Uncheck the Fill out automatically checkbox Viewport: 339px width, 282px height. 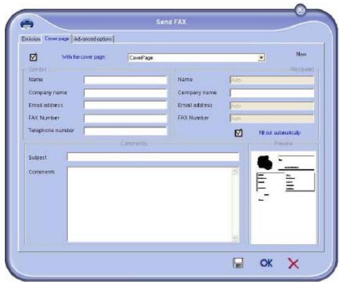click(x=238, y=133)
